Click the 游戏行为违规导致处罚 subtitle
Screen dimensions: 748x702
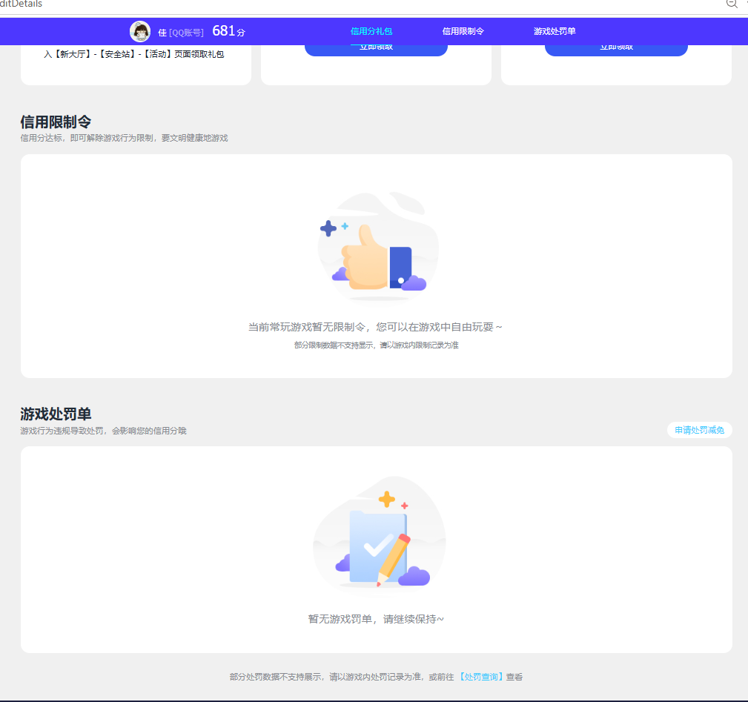103,431
